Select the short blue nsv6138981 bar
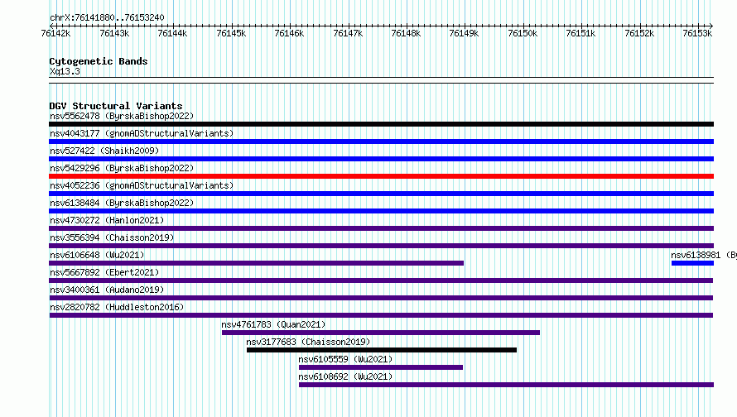Viewport: 737px width, 417px height. pyautogui.click(x=693, y=263)
